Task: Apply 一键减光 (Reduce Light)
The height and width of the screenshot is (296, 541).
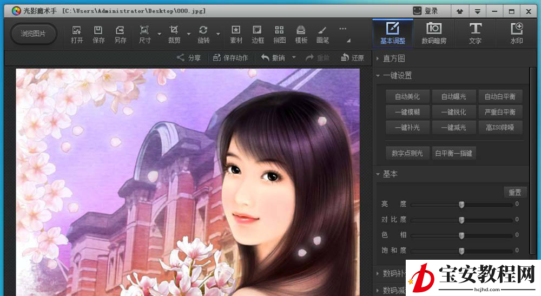Action: click(x=454, y=128)
